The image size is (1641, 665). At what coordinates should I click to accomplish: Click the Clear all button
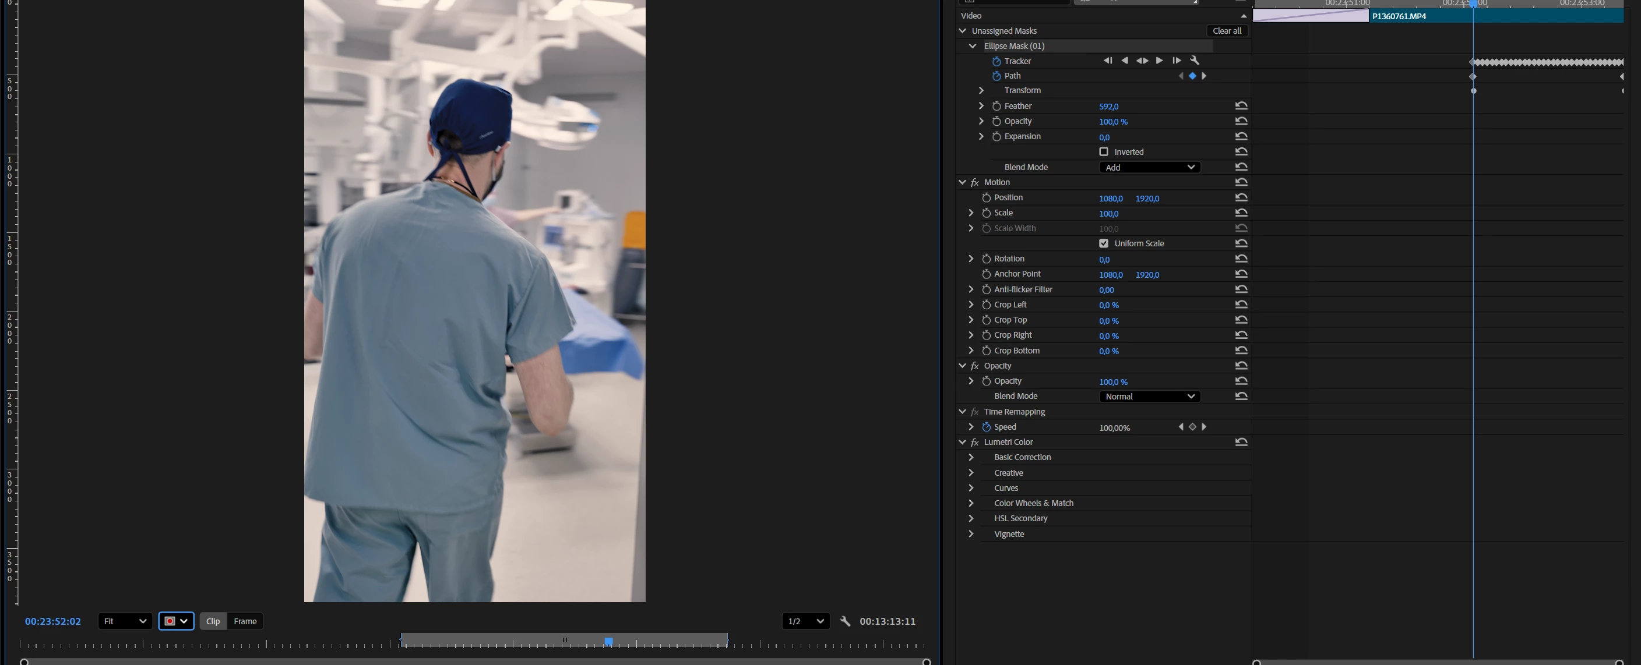click(x=1226, y=30)
